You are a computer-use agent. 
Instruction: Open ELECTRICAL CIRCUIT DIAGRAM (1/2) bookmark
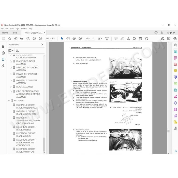pyautogui.click(x=26, y=128)
